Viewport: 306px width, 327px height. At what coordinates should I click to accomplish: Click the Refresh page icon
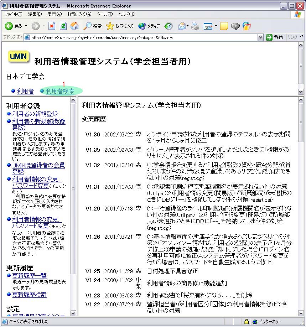pos(63,26)
